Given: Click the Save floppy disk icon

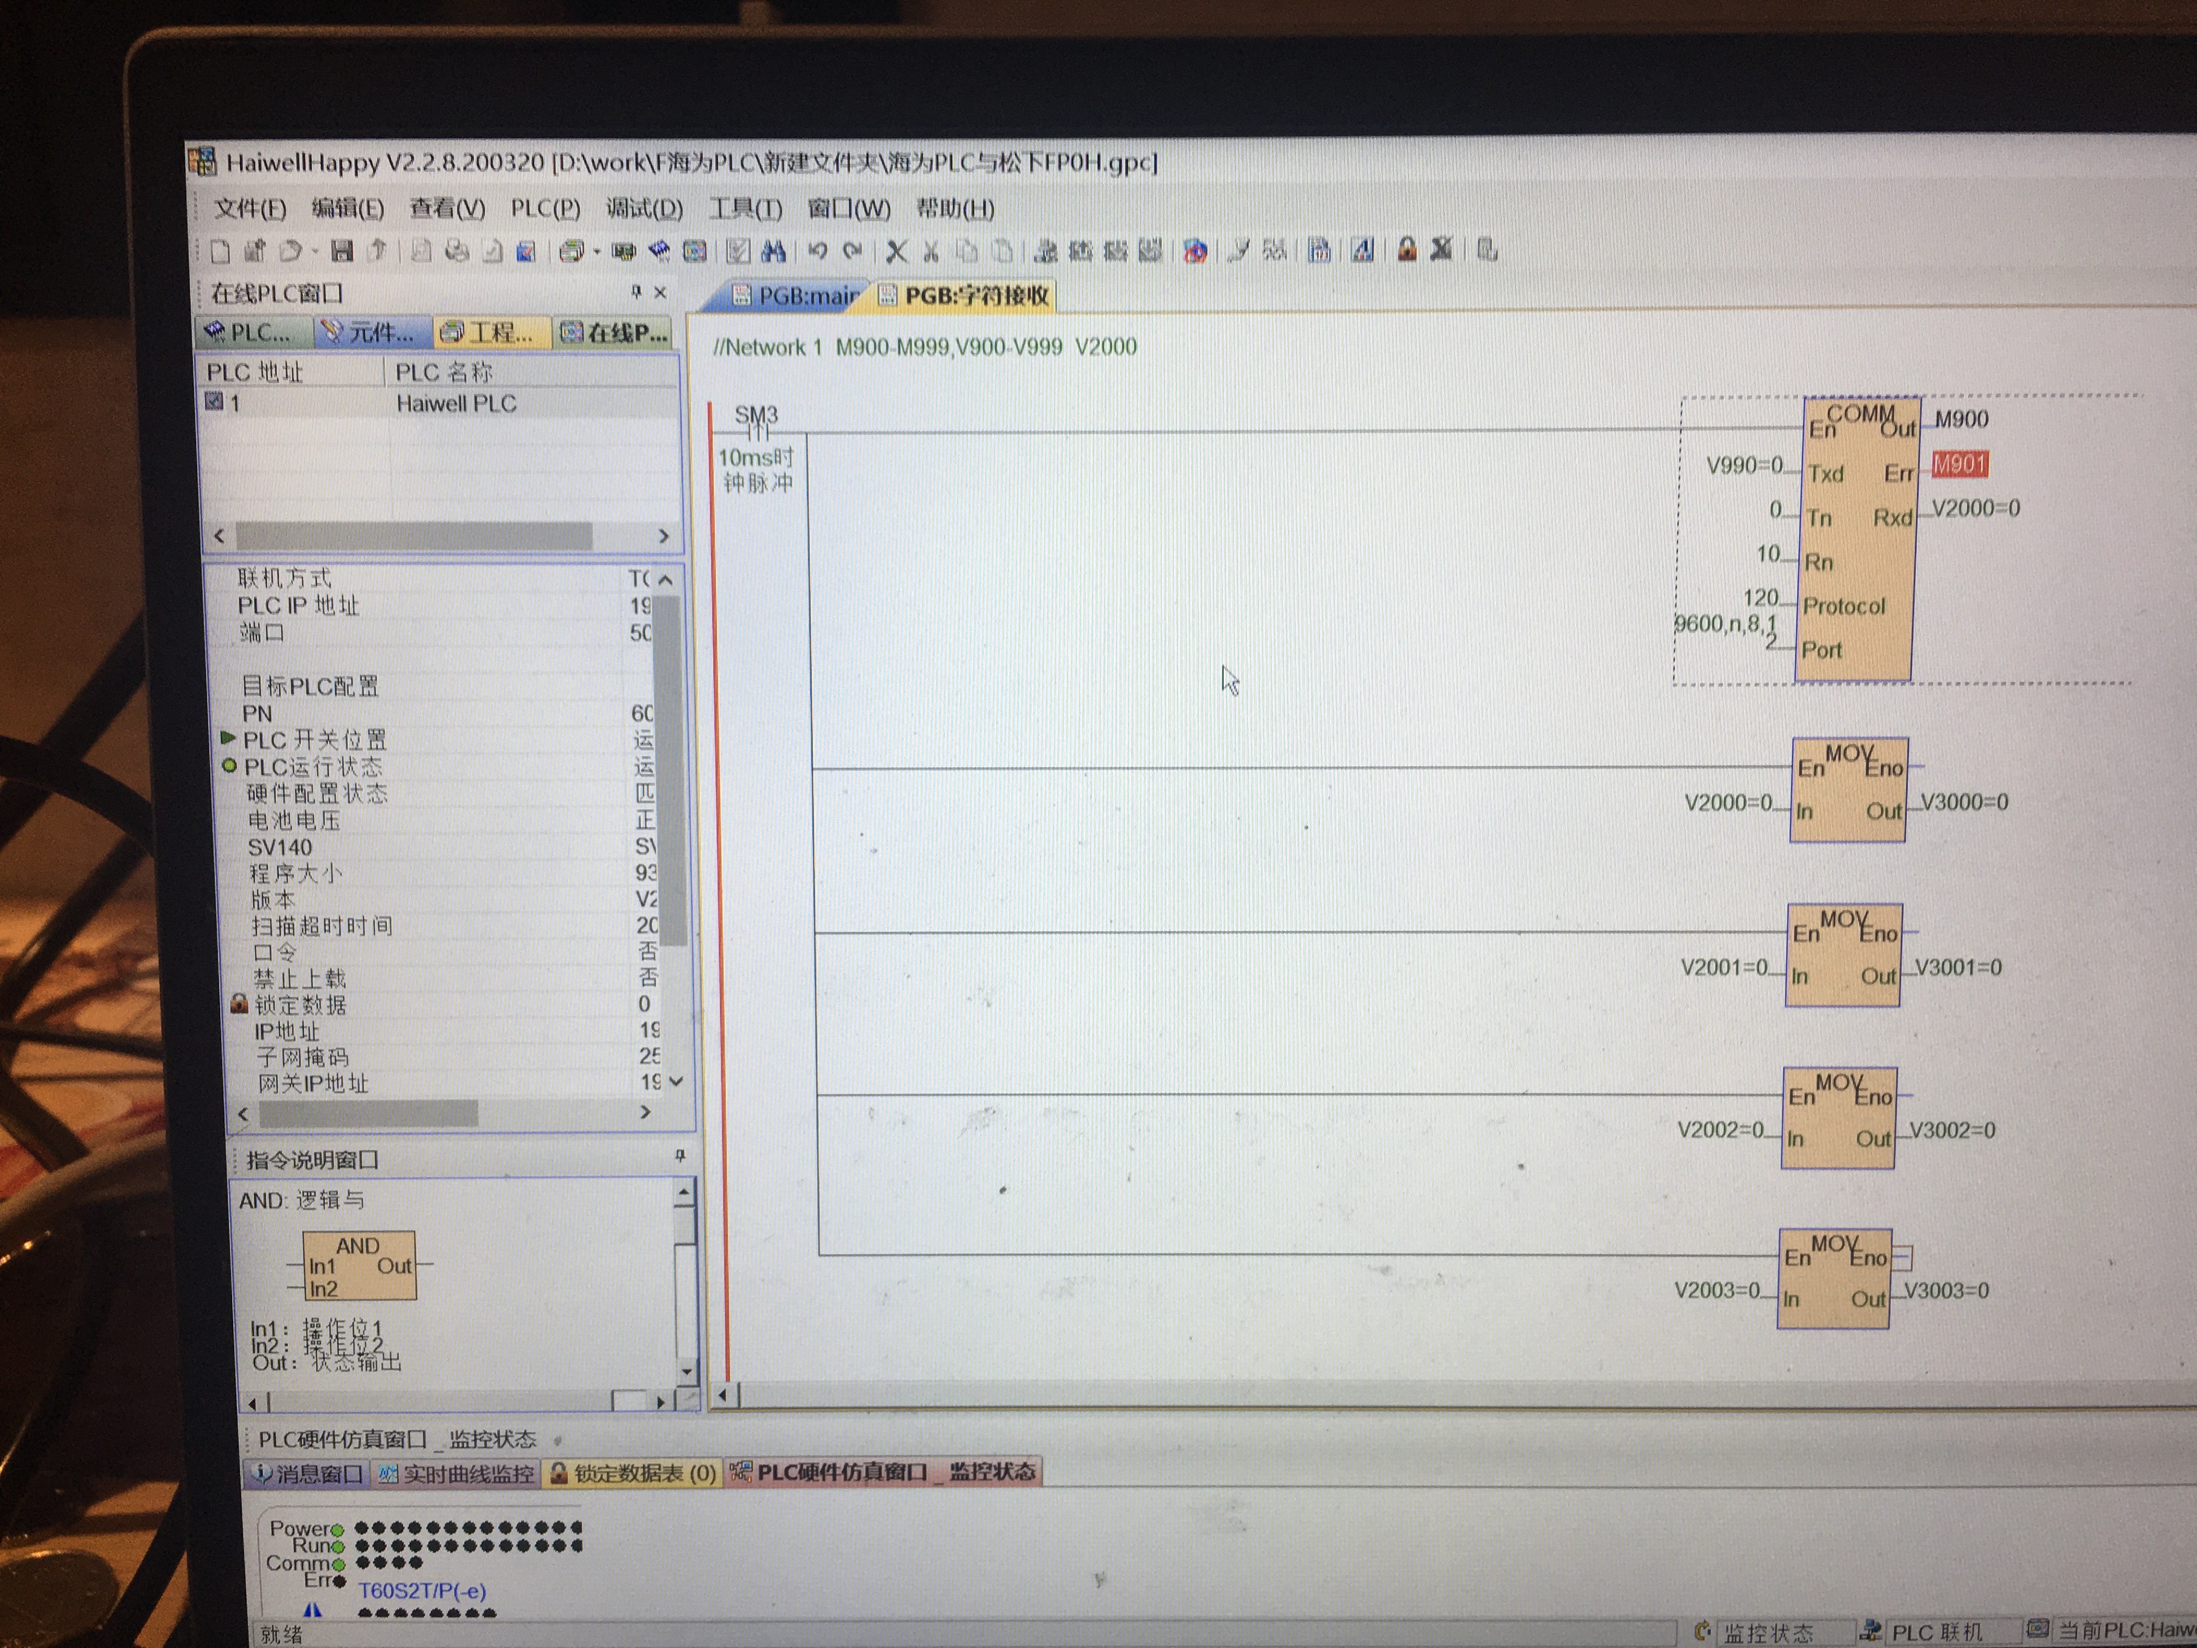Looking at the screenshot, I should [x=342, y=250].
